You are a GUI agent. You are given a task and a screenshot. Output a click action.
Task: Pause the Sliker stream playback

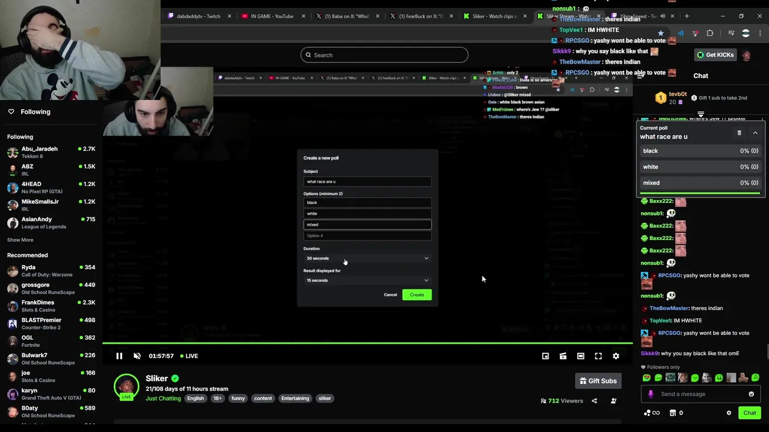click(x=119, y=356)
